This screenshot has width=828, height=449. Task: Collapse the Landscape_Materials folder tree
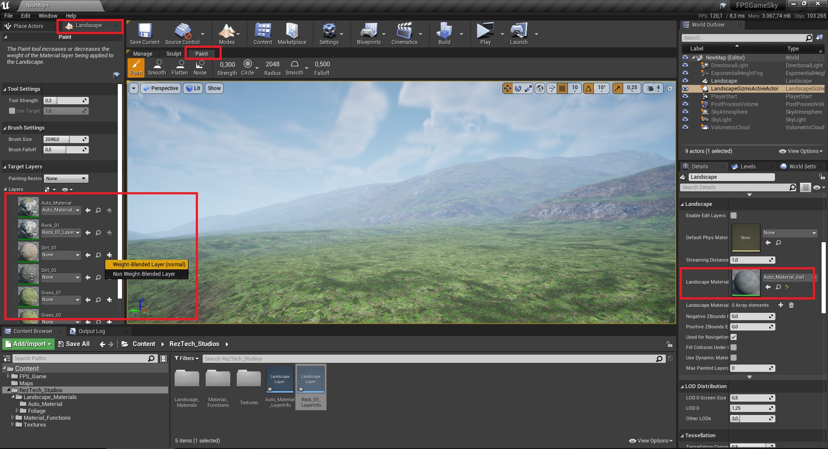pyautogui.click(x=13, y=397)
